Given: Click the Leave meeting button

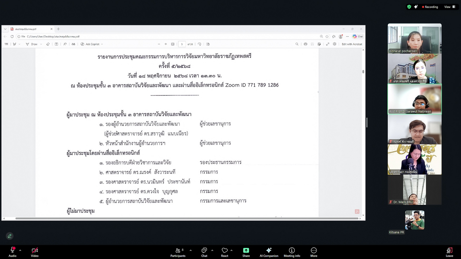Looking at the screenshot, I should tap(449, 252).
